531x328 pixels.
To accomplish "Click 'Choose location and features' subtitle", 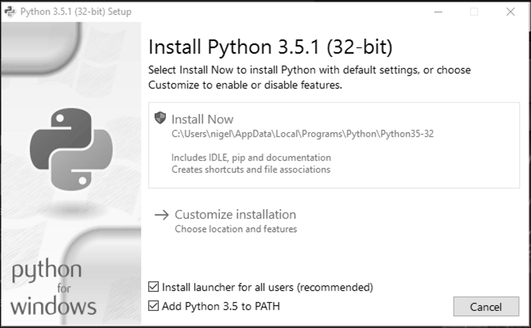I will 236,229.
